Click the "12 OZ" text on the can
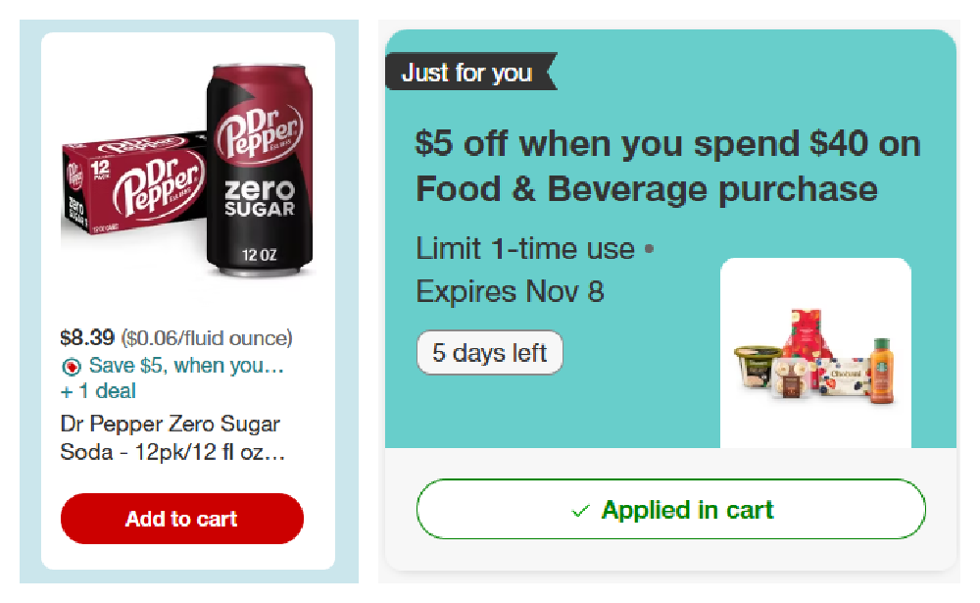This screenshot has width=980, height=603. point(261,256)
